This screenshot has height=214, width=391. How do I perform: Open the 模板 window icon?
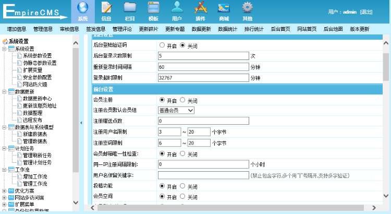pyautogui.click(x=153, y=7)
